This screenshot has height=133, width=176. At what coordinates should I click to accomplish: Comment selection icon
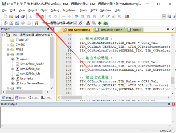(x=114, y=16)
